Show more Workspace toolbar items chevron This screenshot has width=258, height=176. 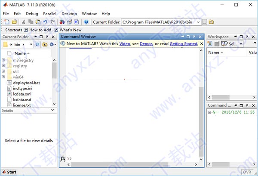click(255, 43)
